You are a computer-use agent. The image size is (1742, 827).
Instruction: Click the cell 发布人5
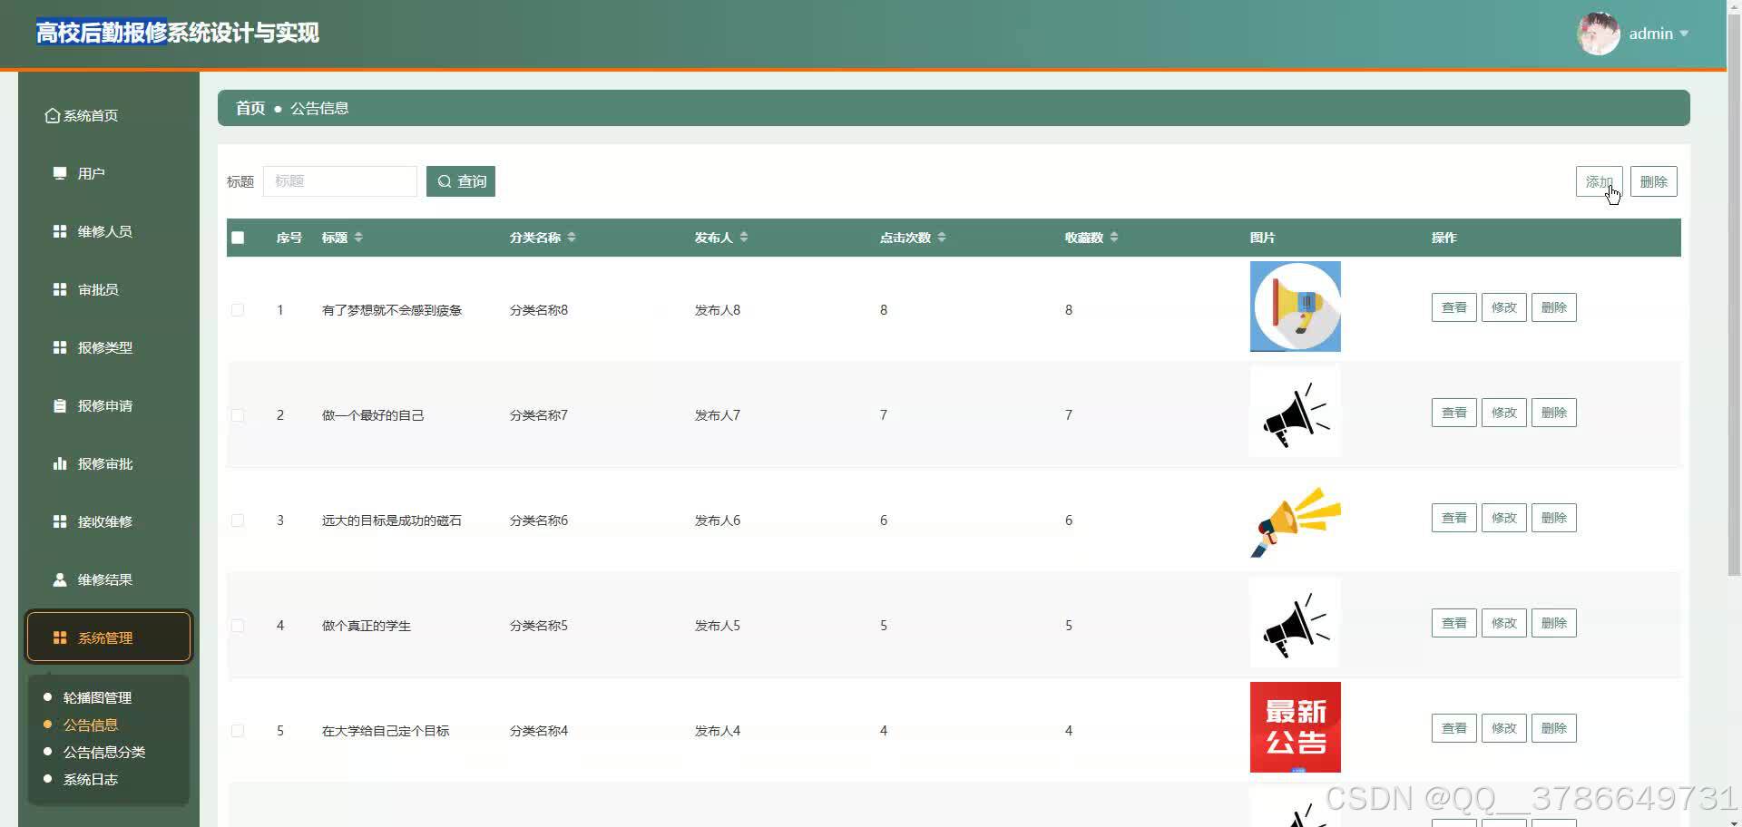point(718,626)
